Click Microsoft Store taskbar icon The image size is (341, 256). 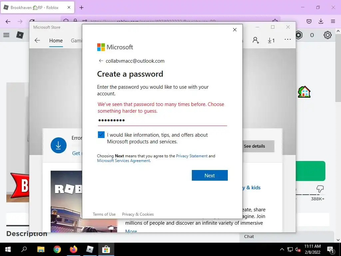(106, 249)
